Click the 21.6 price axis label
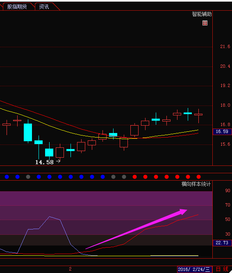Screen dimensions: 232x273 (x=225, y=46)
